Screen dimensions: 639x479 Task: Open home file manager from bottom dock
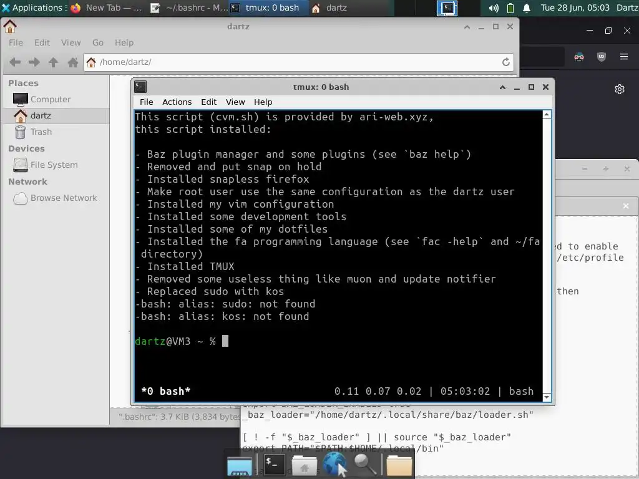[304, 465]
